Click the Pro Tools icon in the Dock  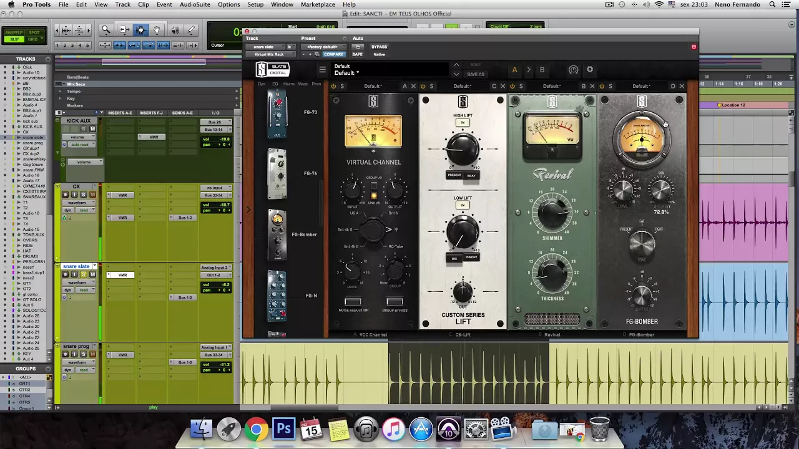coord(449,430)
